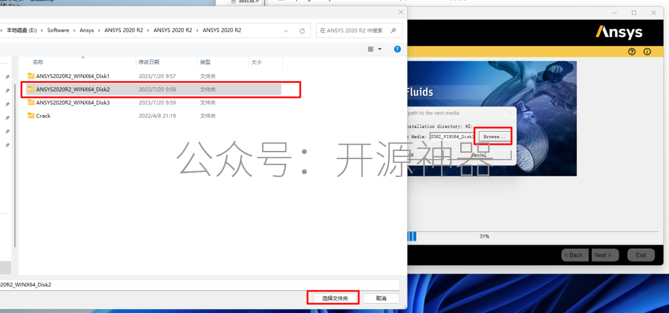The width and height of the screenshot is (669, 313).
Task: Click the magnifier search icon
Action: click(x=393, y=31)
